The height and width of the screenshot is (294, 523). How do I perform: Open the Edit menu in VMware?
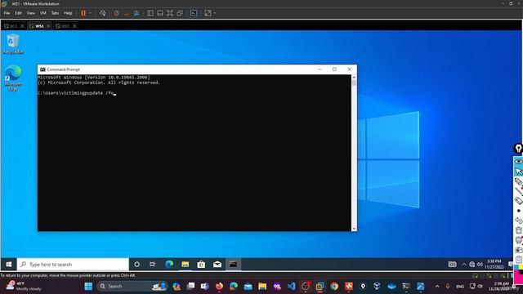[18, 13]
